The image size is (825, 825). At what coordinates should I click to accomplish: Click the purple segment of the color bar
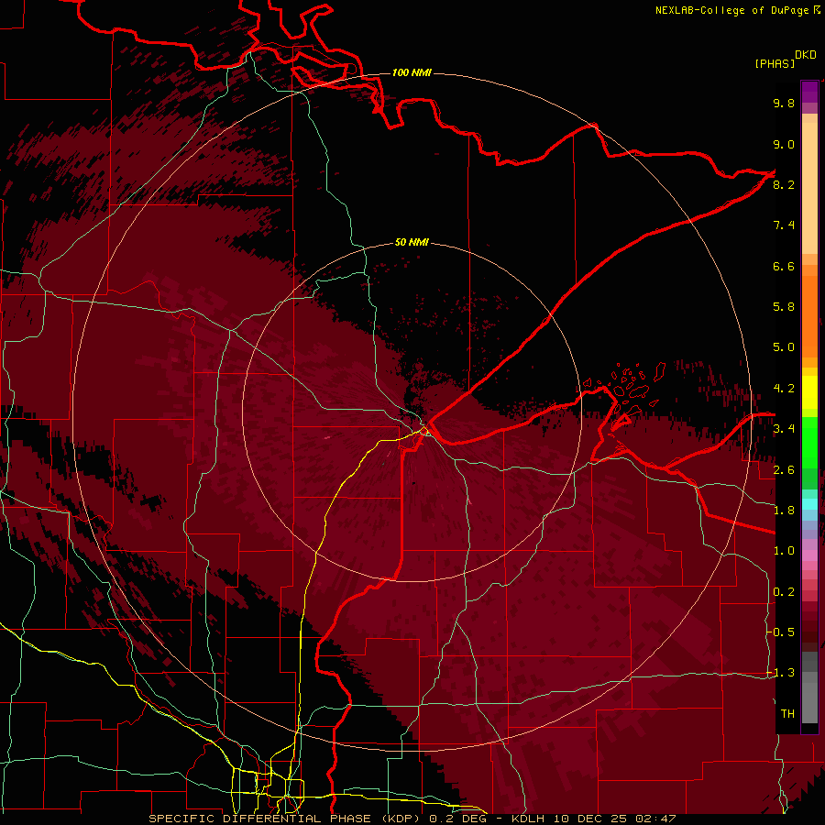click(809, 92)
